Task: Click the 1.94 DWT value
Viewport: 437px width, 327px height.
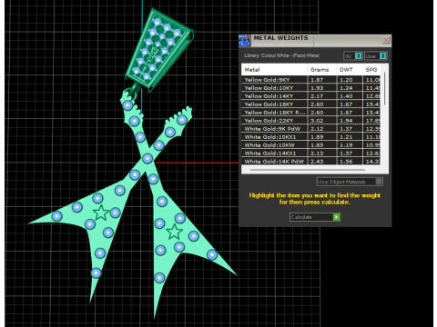Action: [x=346, y=121]
